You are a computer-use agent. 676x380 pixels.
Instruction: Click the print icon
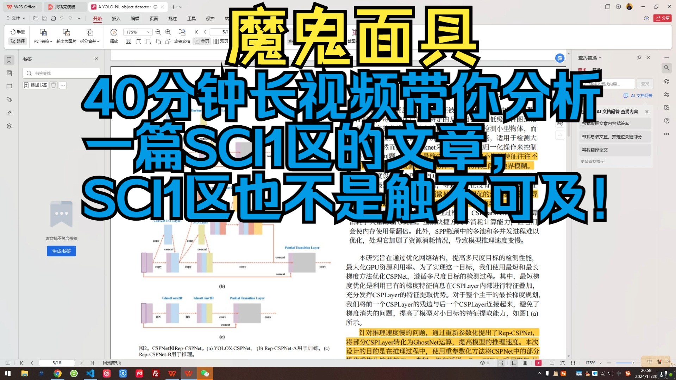(53, 18)
